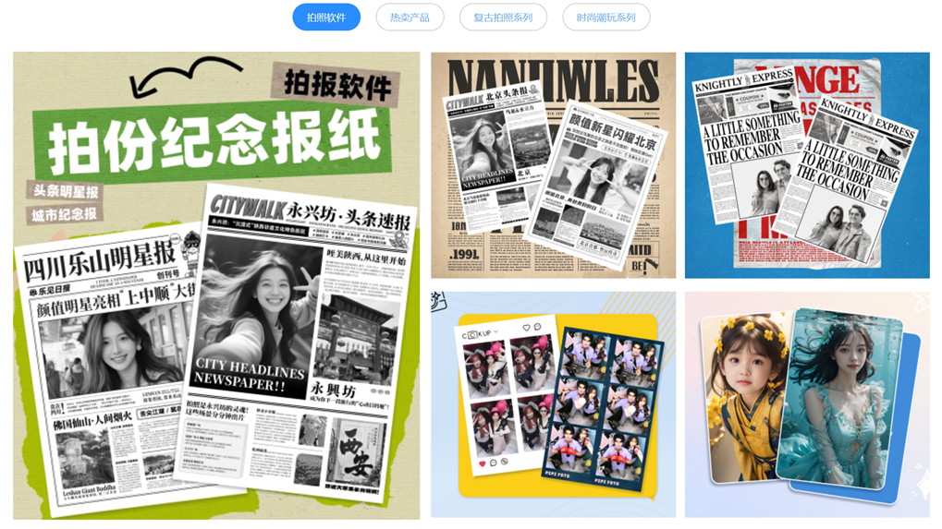This screenshot has width=942, height=529.
Task: Open the 复古拍照系列 tab
Action: point(503,18)
